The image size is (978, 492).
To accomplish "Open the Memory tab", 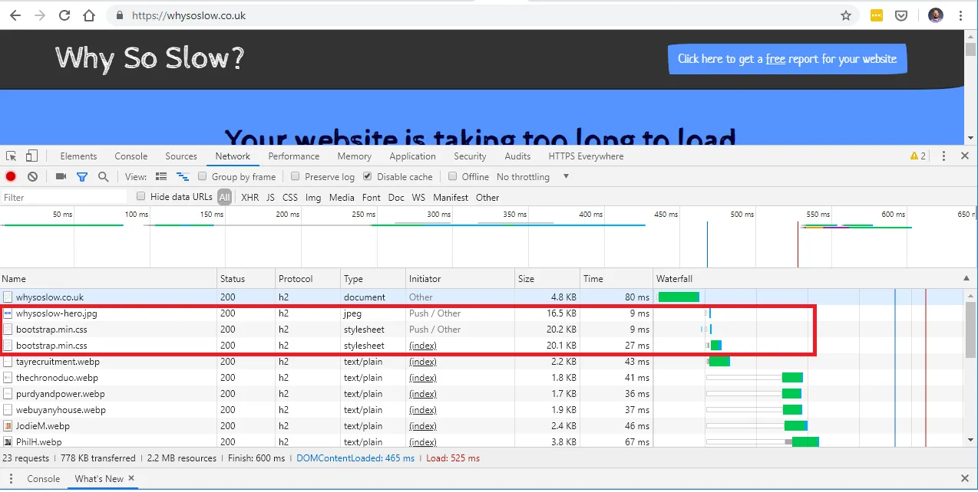I will click(x=355, y=156).
